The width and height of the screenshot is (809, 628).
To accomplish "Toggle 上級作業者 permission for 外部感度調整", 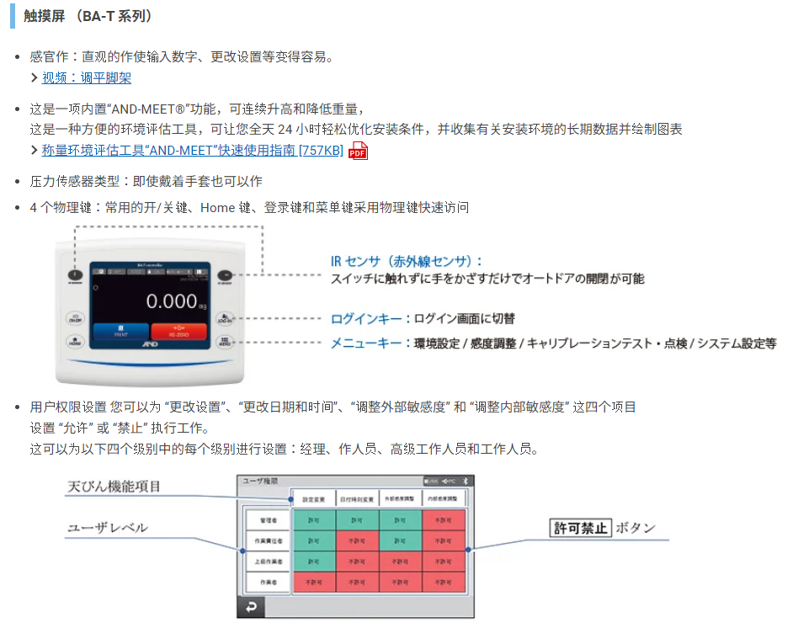I will [400, 561].
